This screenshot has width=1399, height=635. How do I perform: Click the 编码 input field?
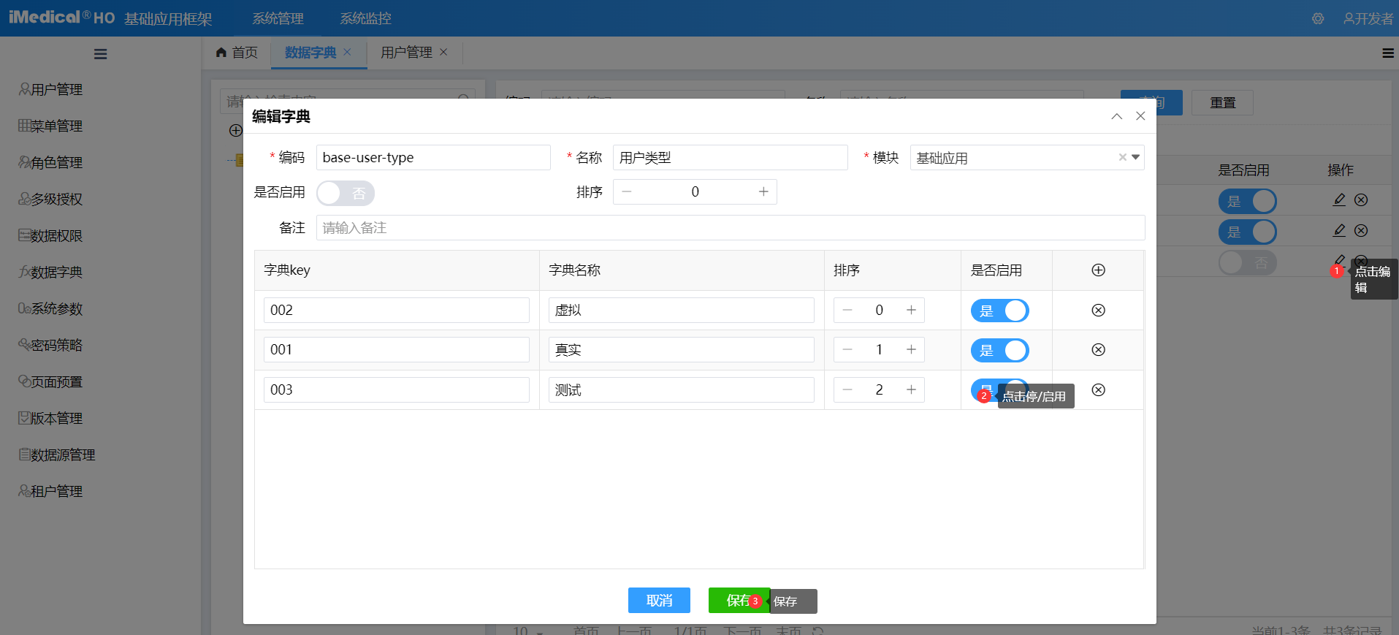(x=433, y=157)
